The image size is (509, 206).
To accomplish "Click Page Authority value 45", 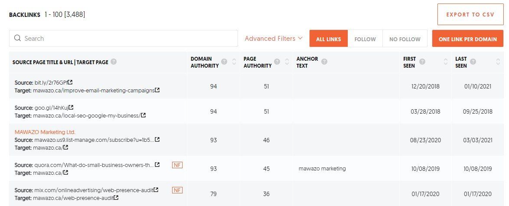I will (x=266, y=169).
